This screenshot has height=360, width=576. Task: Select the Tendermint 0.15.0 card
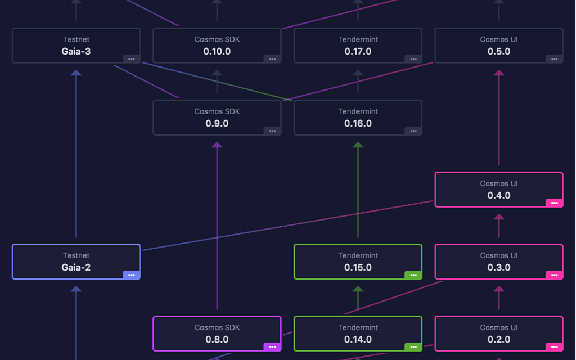[358, 262]
